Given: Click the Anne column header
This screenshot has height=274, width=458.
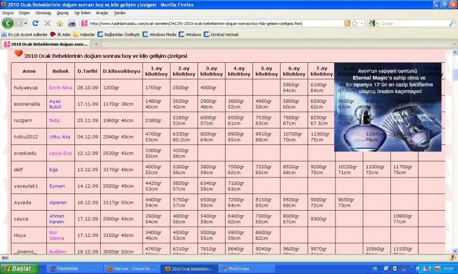Looking at the screenshot, I should (29, 71).
